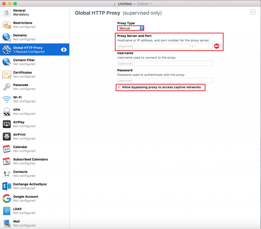
Task: Select the AirPrint printer icon
Action: (x=7, y=137)
